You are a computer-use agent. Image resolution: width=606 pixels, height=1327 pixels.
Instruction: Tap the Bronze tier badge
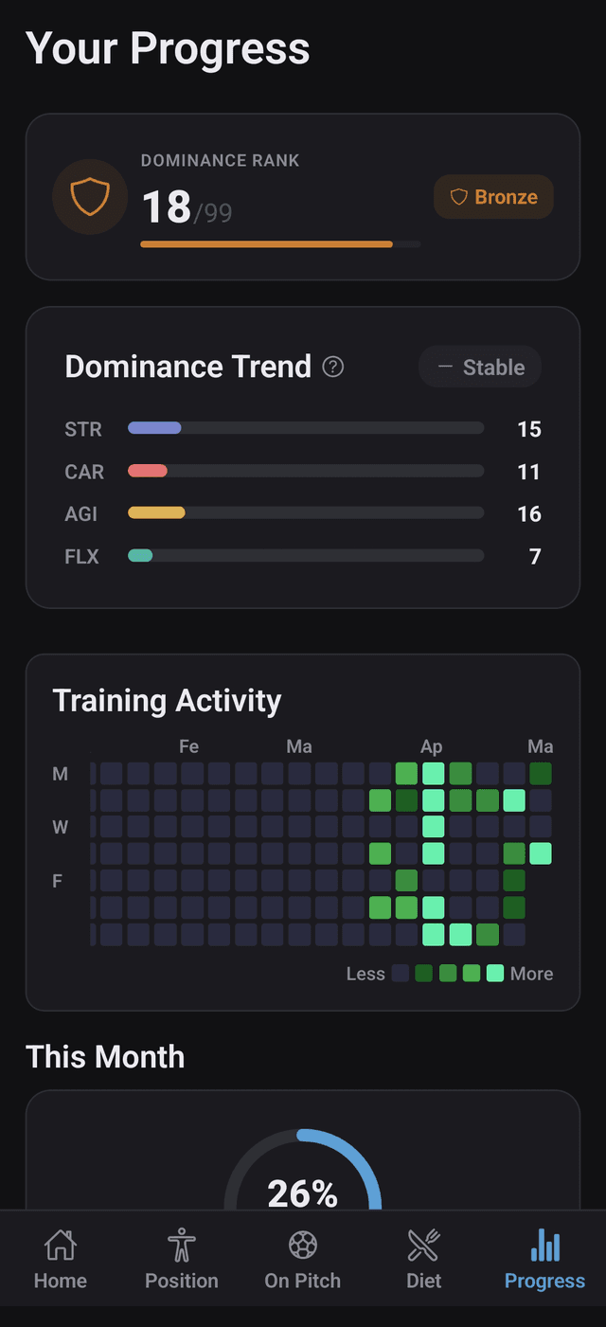[493, 197]
